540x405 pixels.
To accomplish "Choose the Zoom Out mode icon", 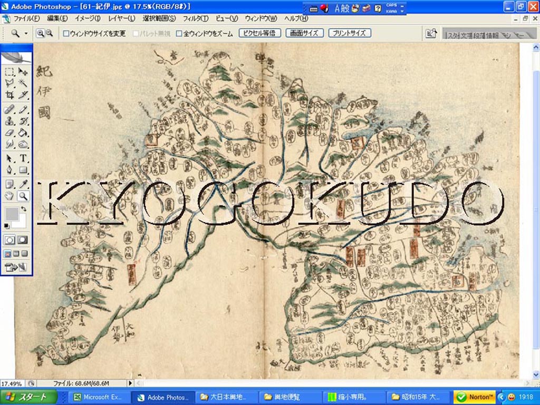I will tap(49, 33).
